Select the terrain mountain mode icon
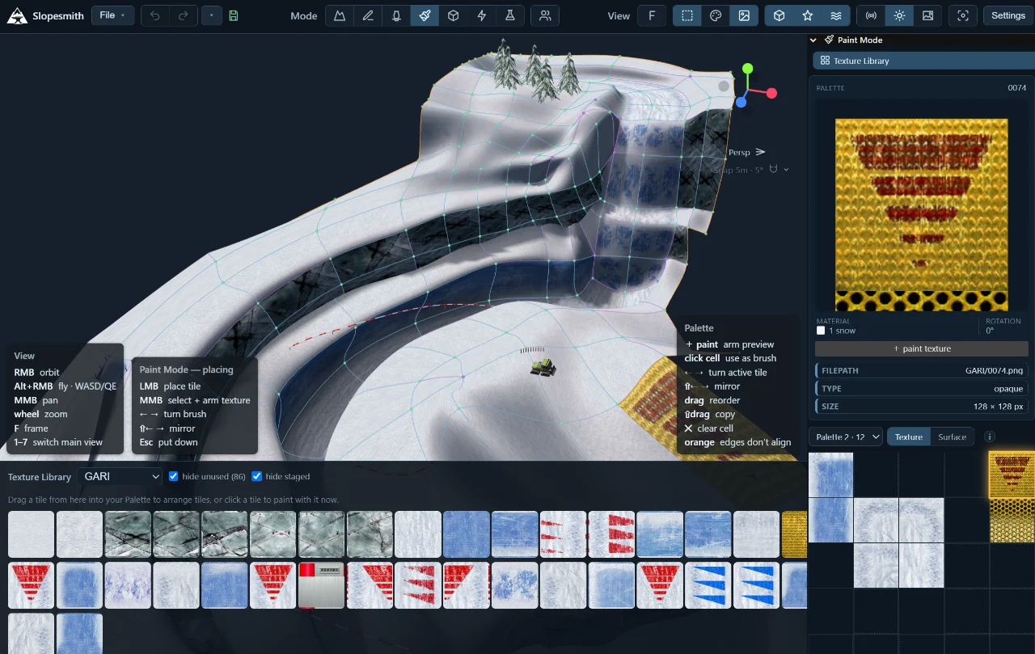This screenshot has height=654, width=1035. (340, 15)
